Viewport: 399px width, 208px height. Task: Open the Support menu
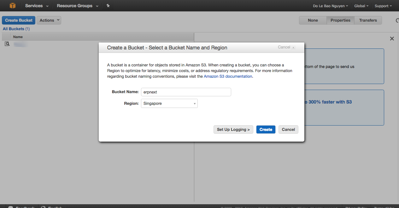pos(383,6)
